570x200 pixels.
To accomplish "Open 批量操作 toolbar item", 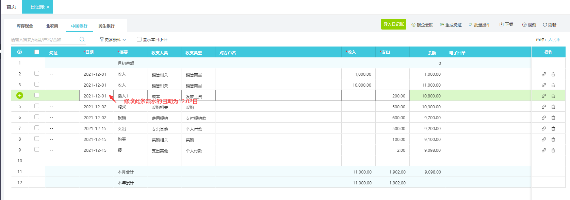I will [479, 25].
